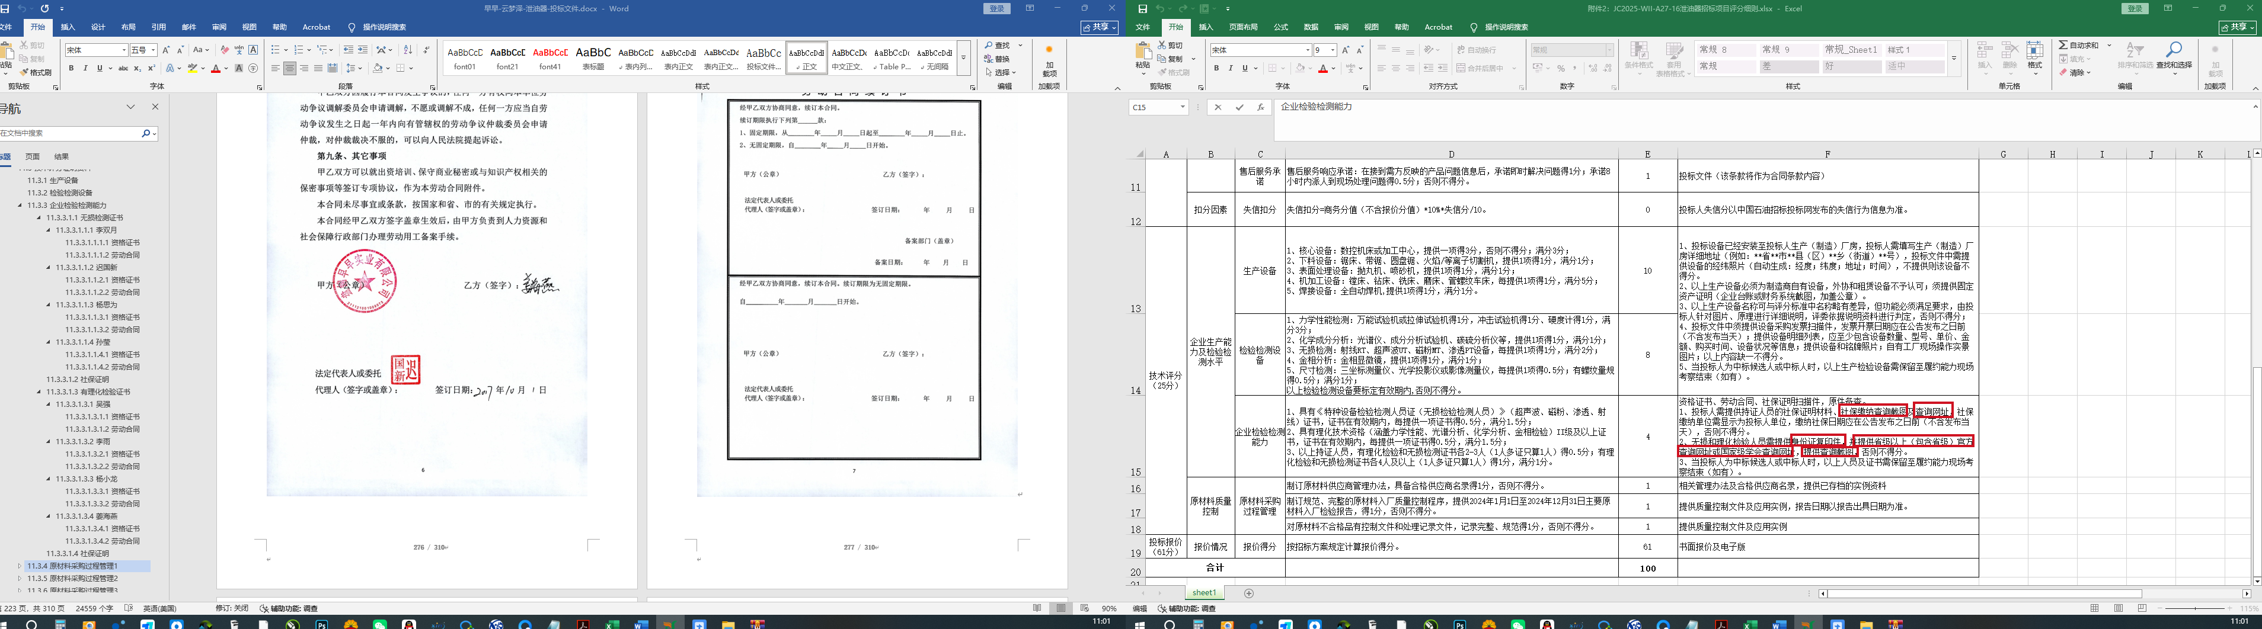Click Windows taskbar search circle icon
The image size is (2262, 629).
point(31,625)
